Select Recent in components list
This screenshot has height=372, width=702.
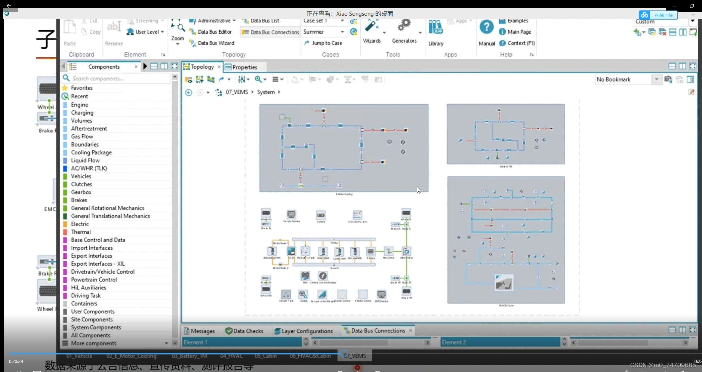coord(79,96)
